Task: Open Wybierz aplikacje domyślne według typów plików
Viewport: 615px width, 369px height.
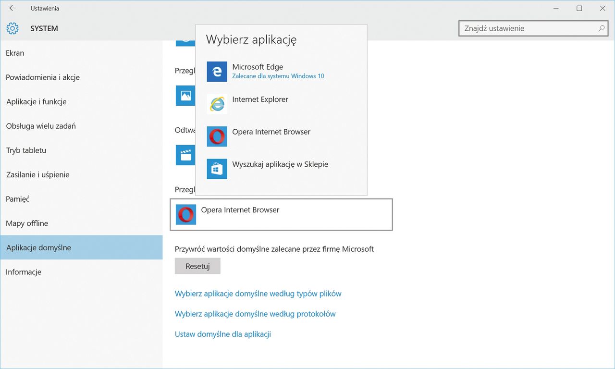Action: tap(258, 294)
